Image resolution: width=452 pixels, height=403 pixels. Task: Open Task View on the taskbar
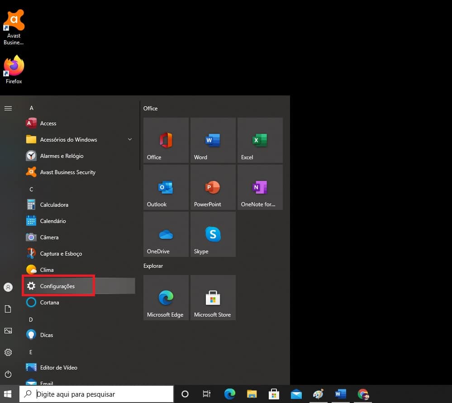coord(207,394)
